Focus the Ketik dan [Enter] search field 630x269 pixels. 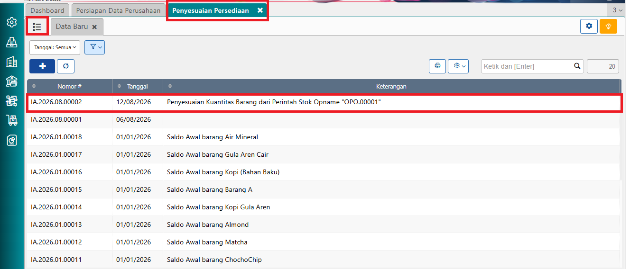pos(526,66)
